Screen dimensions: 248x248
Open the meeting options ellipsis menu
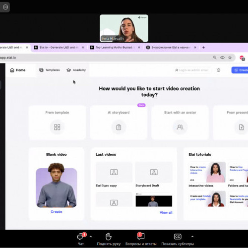click(x=5, y=7)
